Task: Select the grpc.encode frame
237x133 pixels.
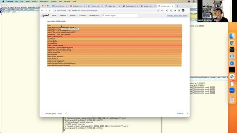Action: pyautogui.click(x=114, y=54)
